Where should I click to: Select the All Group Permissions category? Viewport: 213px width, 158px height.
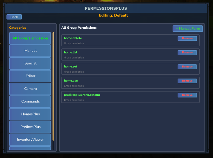[30, 38]
